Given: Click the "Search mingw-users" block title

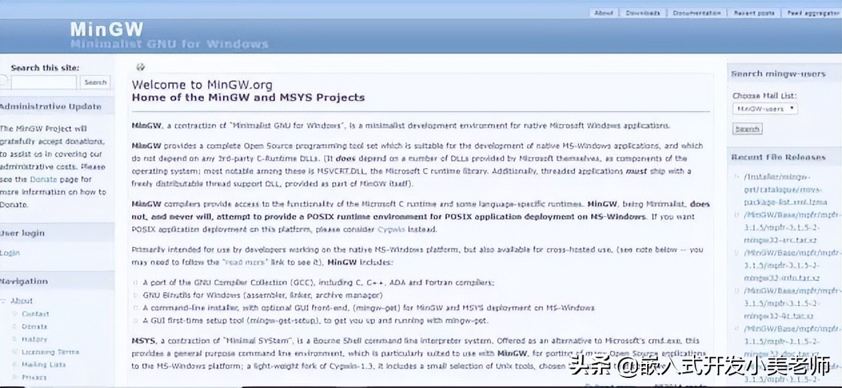Looking at the screenshot, I should click(778, 74).
